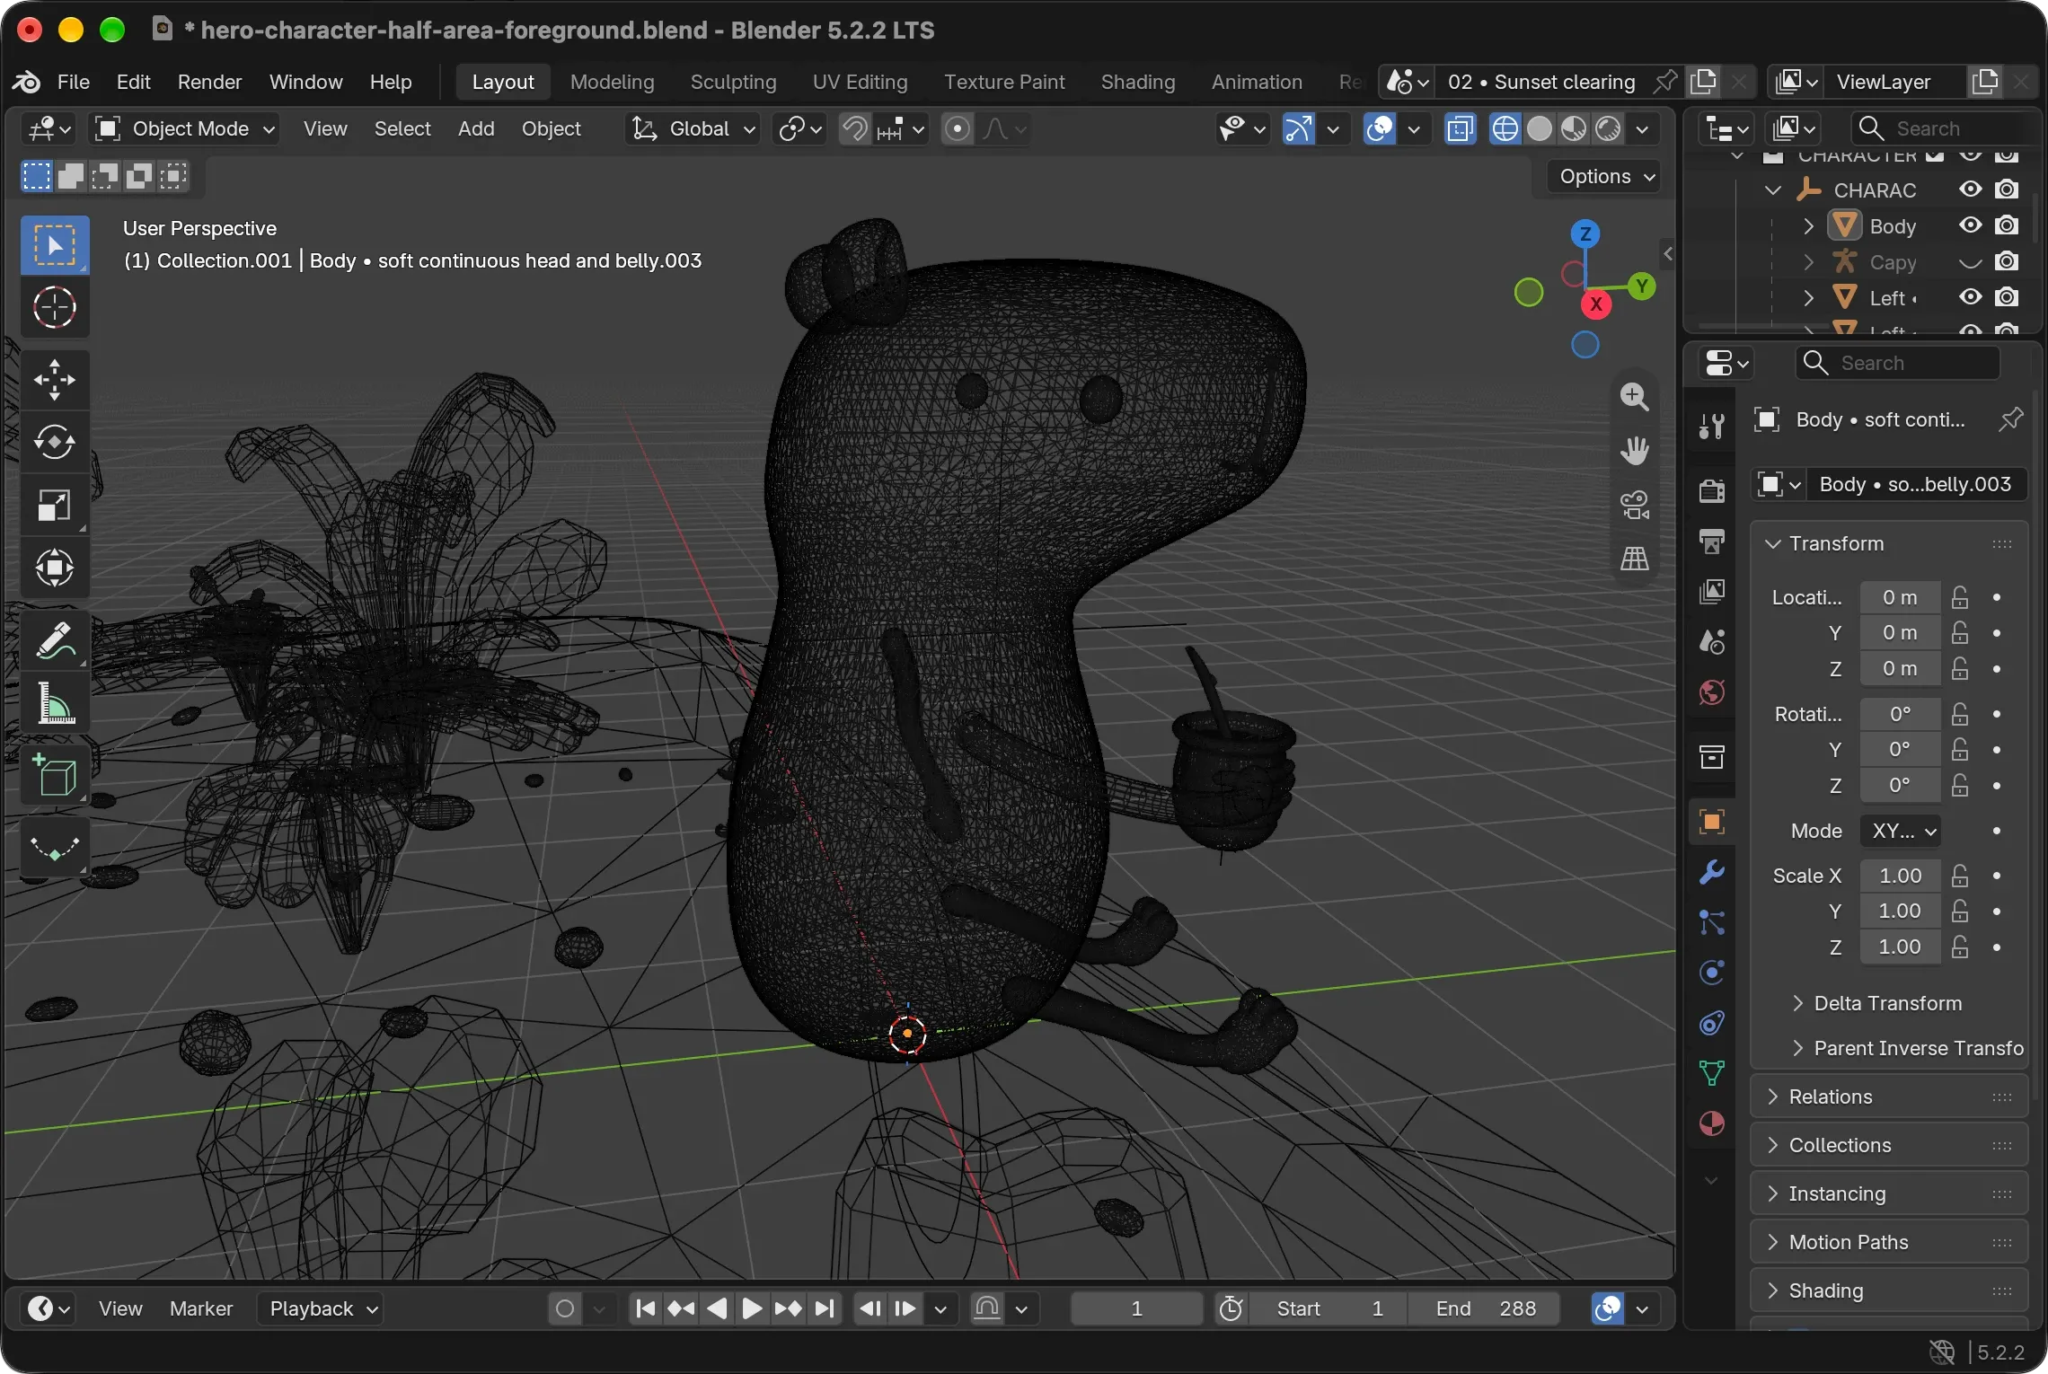Open the Object Mode dropdown
The image size is (2048, 1374).
[184, 129]
